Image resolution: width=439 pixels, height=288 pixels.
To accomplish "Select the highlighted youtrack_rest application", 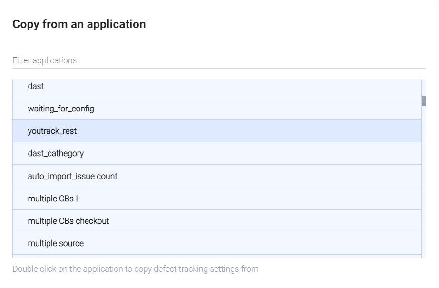I will [217, 131].
